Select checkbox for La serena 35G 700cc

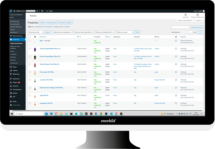30,80
